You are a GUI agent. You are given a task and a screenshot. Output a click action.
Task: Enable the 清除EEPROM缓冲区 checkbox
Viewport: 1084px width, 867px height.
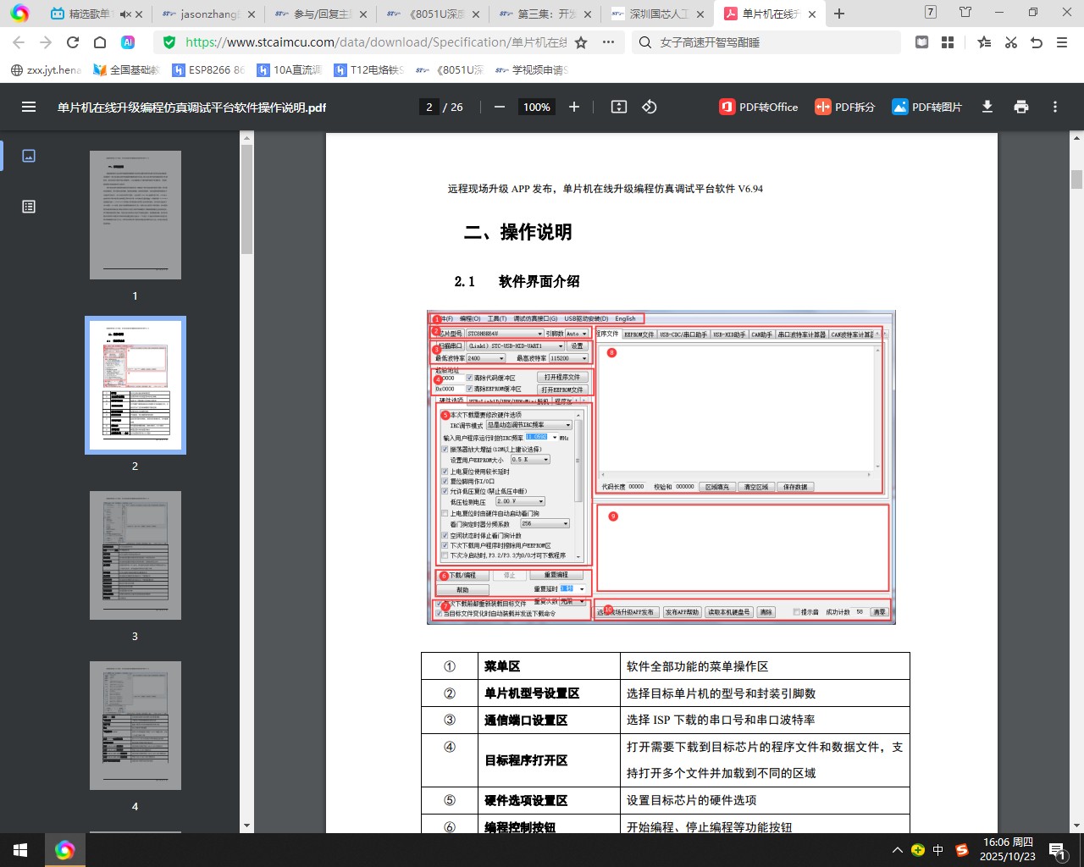470,389
